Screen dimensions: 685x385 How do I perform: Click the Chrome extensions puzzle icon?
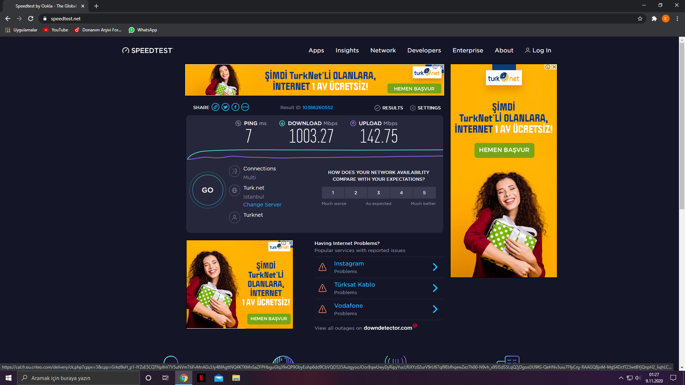coord(654,19)
